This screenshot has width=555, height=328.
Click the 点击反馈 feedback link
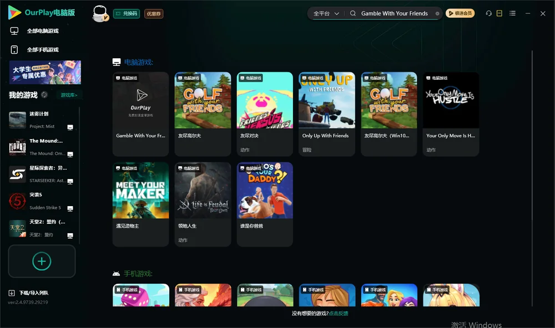(339, 314)
